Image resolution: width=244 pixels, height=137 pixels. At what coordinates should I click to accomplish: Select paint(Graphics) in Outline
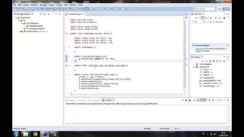pyautogui.click(x=212, y=81)
